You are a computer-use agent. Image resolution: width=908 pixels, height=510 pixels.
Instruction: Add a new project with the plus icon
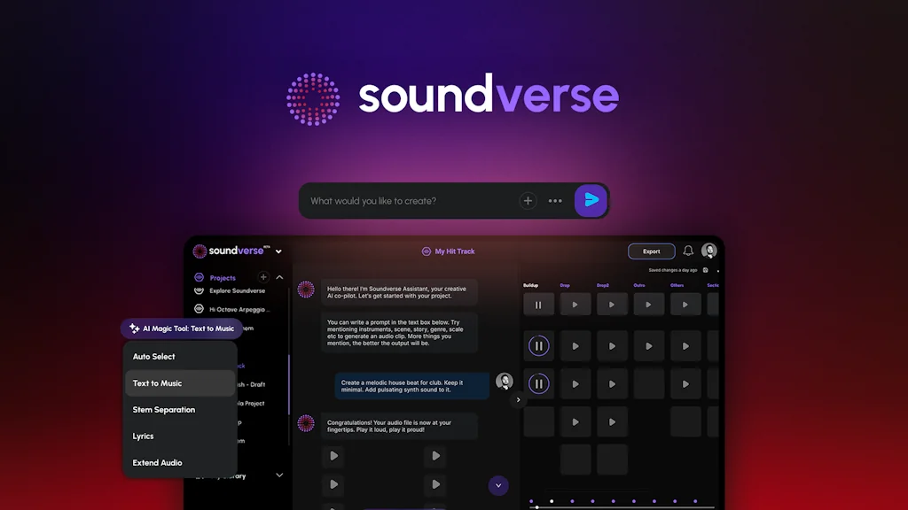(x=262, y=275)
